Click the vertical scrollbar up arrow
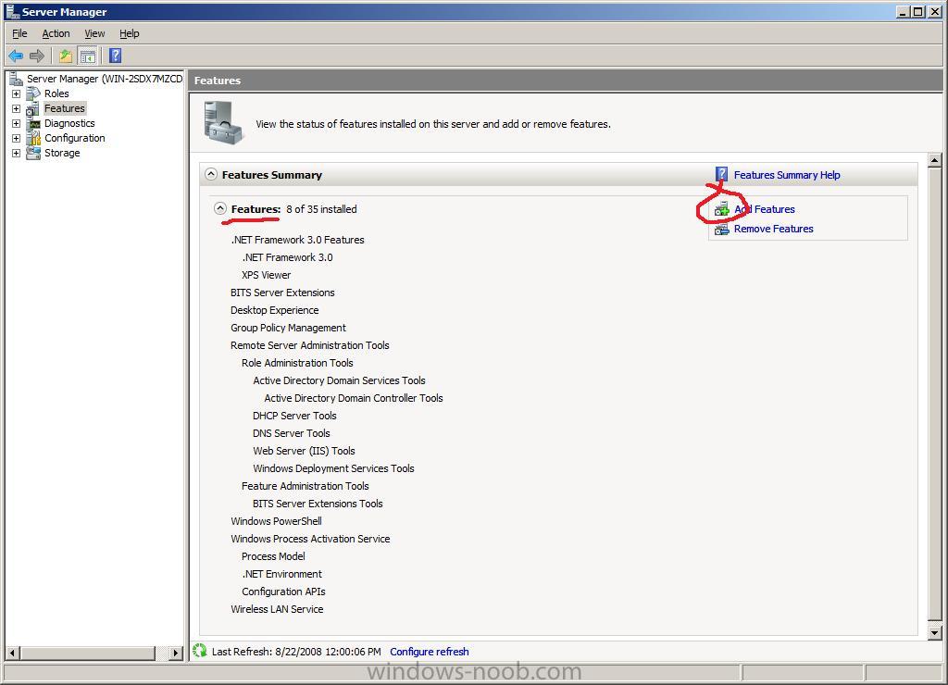The height and width of the screenshot is (685, 948). (935, 160)
